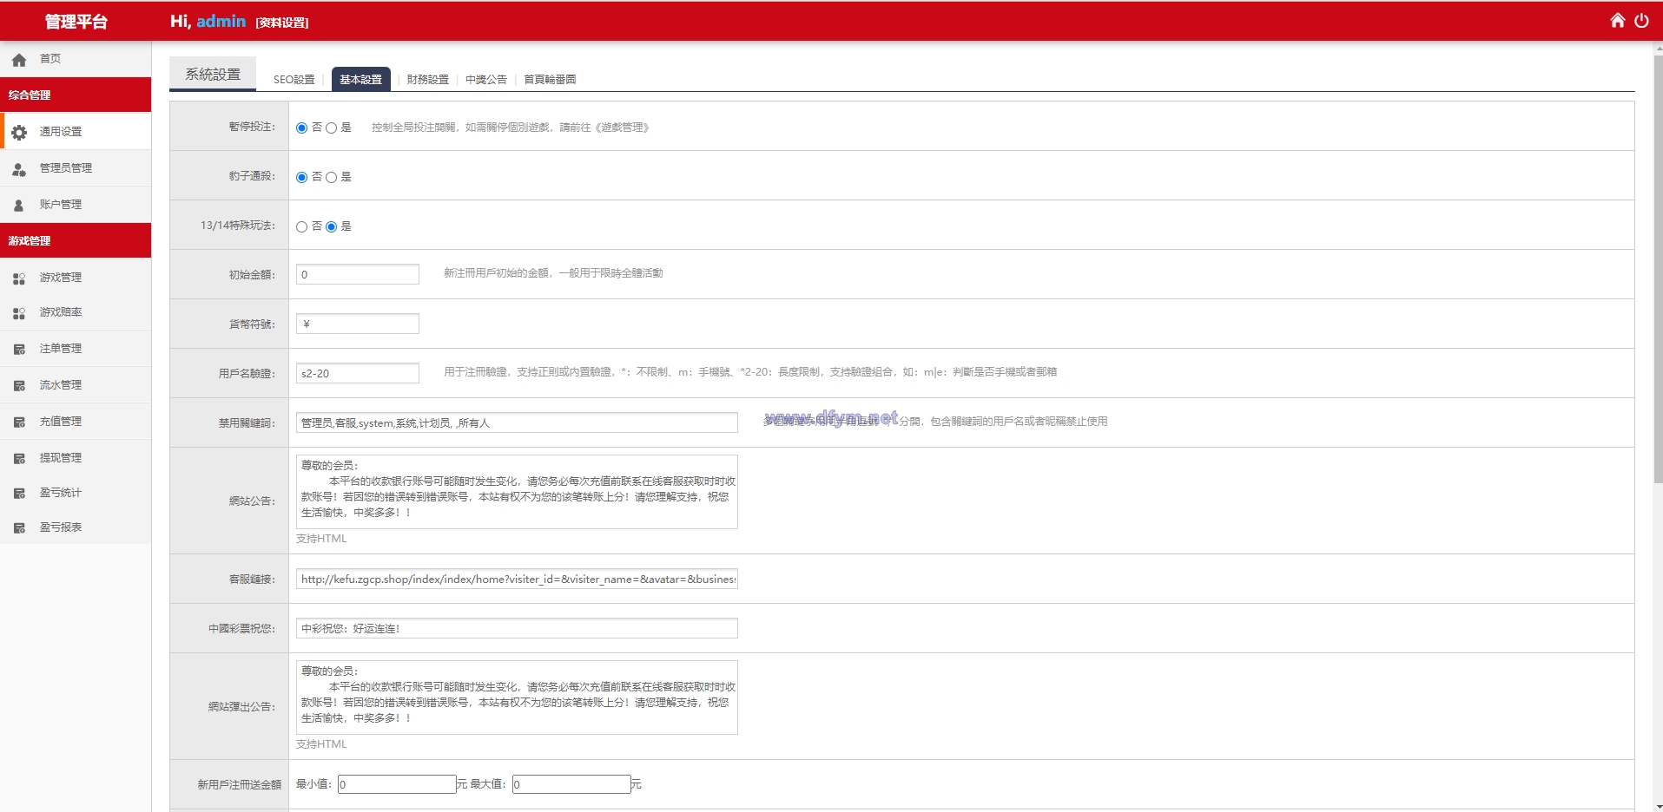1663x812 pixels.
Task: Click the icon beside 盈亏报表
Action: (19, 528)
